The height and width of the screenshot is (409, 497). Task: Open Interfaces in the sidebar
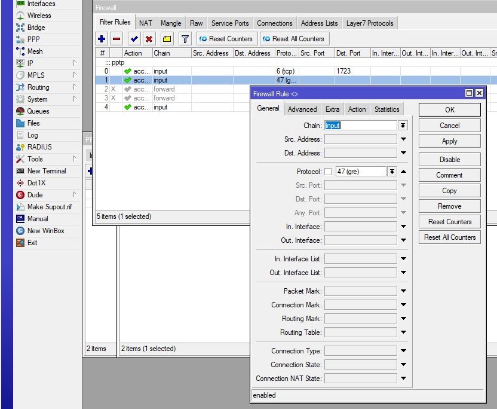[41, 4]
